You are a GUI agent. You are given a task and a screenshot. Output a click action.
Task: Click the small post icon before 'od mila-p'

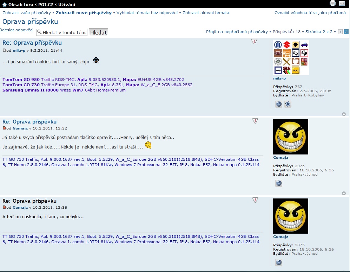click(4, 50)
